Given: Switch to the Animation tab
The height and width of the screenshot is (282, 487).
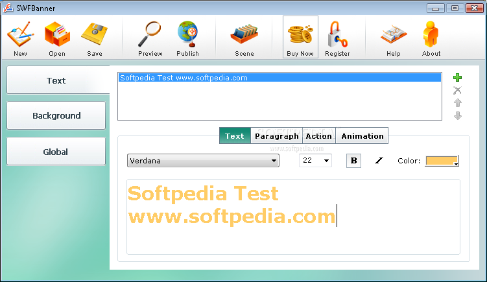Looking at the screenshot, I should [362, 135].
